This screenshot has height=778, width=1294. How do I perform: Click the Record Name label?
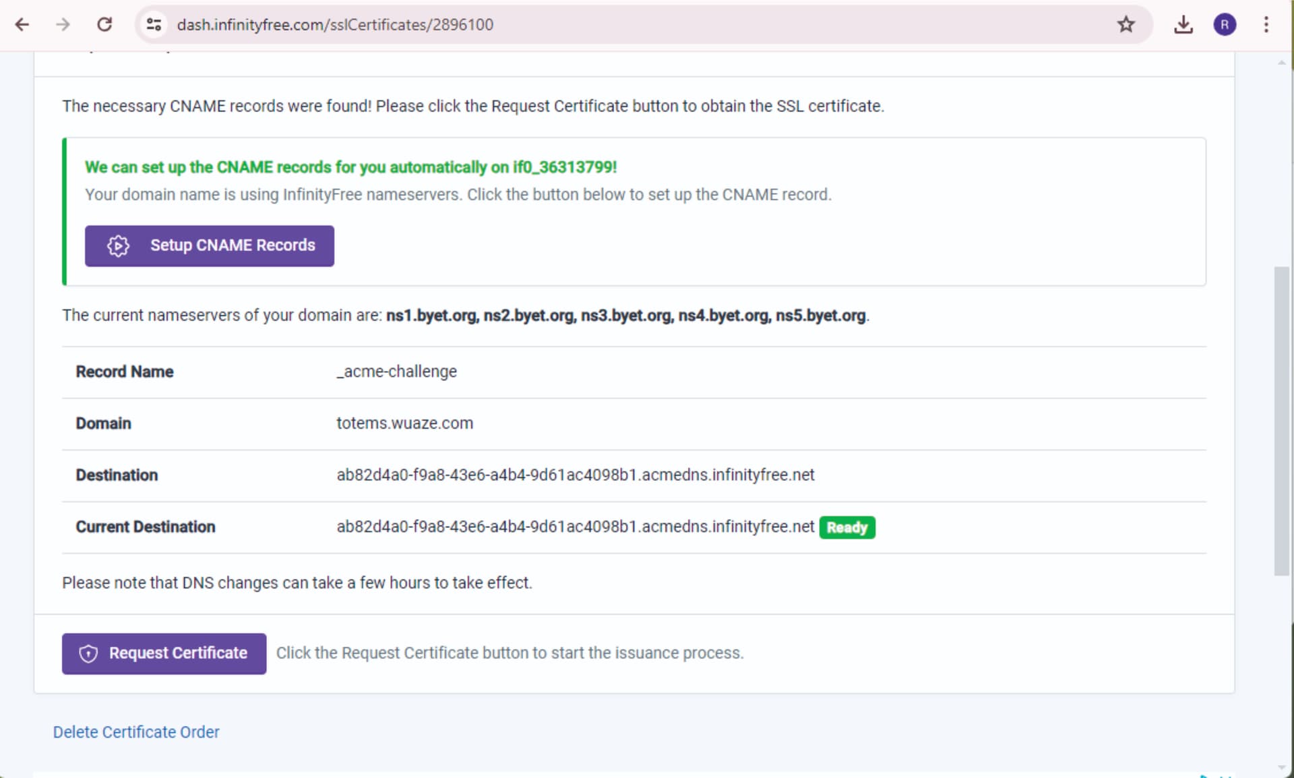click(x=125, y=371)
